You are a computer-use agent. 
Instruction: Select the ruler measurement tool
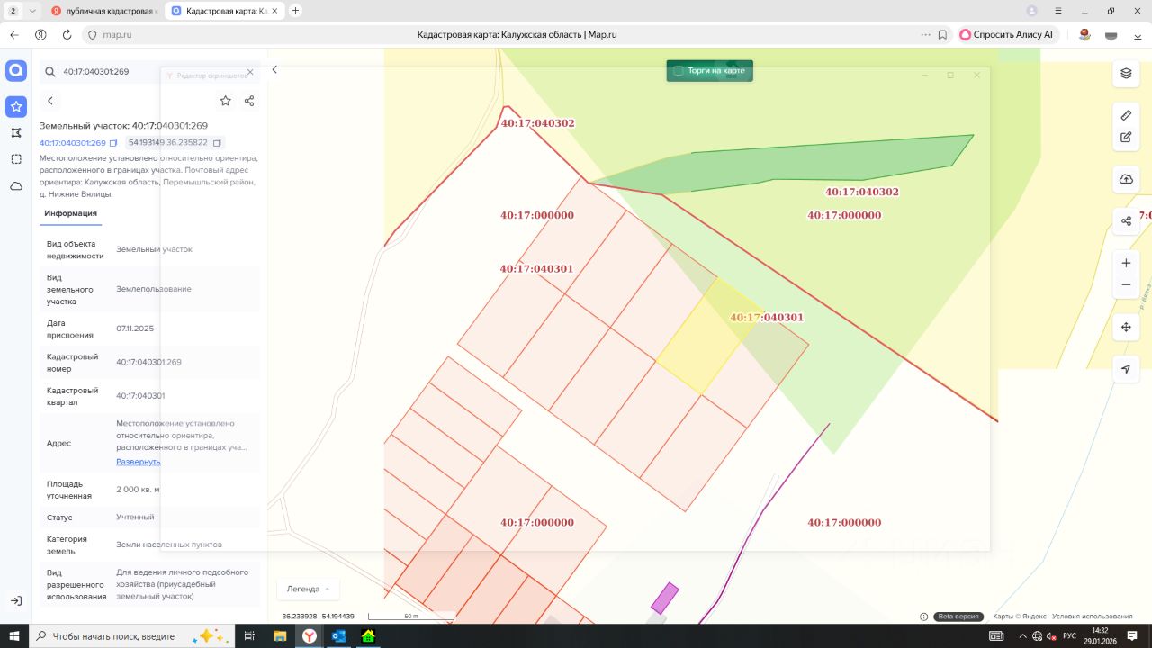tap(1126, 115)
